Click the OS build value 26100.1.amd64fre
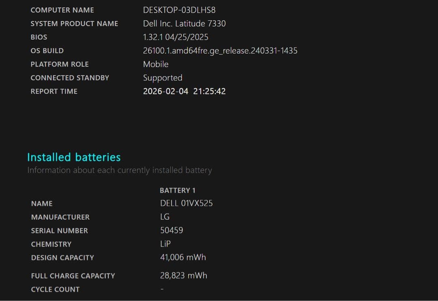438x301 pixels. click(220, 50)
